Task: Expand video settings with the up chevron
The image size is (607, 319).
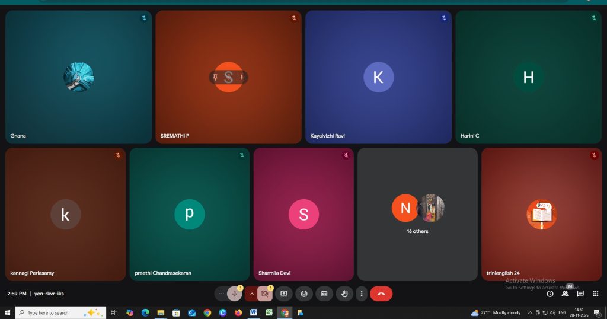Action: (251, 294)
